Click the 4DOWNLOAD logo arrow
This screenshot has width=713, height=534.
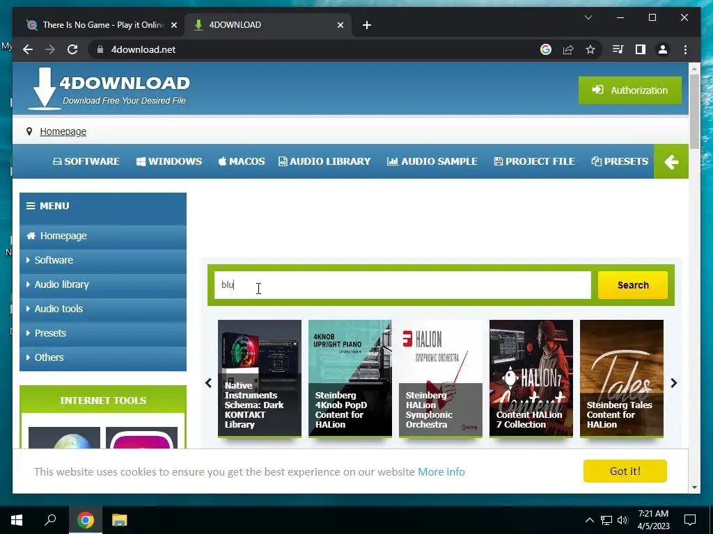(x=45, y=88)
